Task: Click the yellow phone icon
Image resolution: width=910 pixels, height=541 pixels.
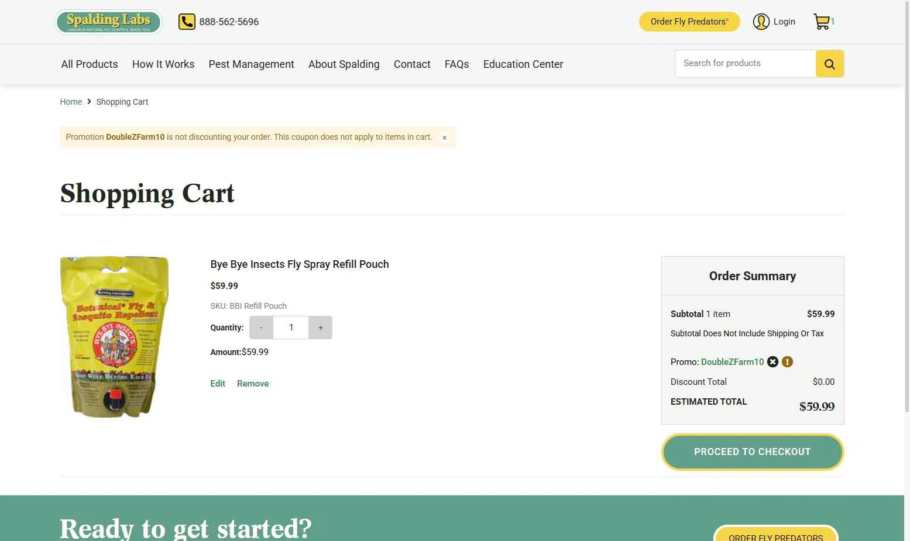Action: (x=187, y=22)
